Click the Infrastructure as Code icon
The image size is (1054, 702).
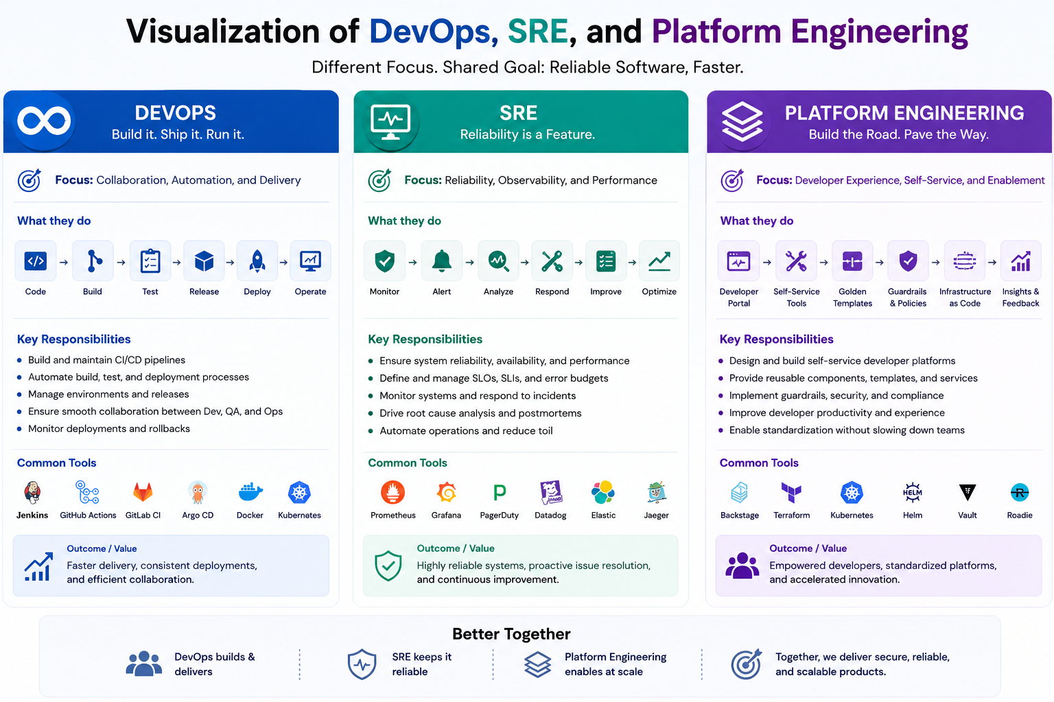click(x=965, y=261)
